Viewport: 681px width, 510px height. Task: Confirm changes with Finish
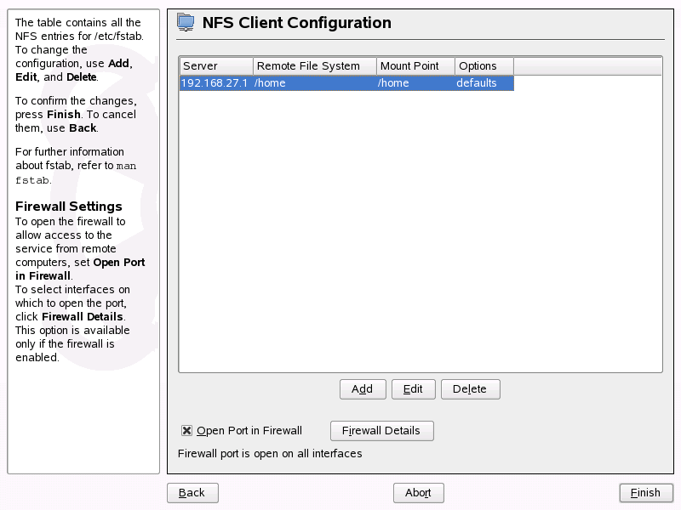point(646,493)
